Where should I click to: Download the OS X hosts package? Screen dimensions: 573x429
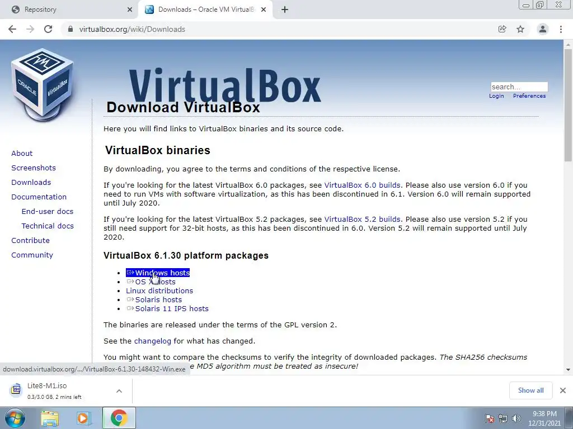point(151,282)
